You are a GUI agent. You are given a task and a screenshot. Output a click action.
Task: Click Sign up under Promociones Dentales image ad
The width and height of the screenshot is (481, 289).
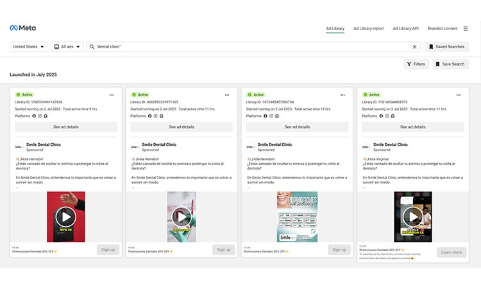339,250
